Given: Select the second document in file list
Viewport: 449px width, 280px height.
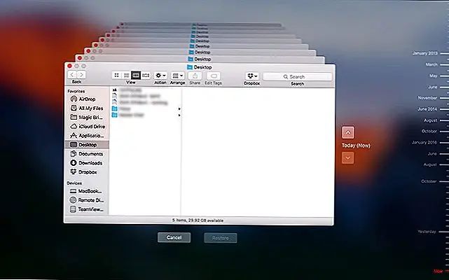Looking at the screenshot, I should 146,96.
